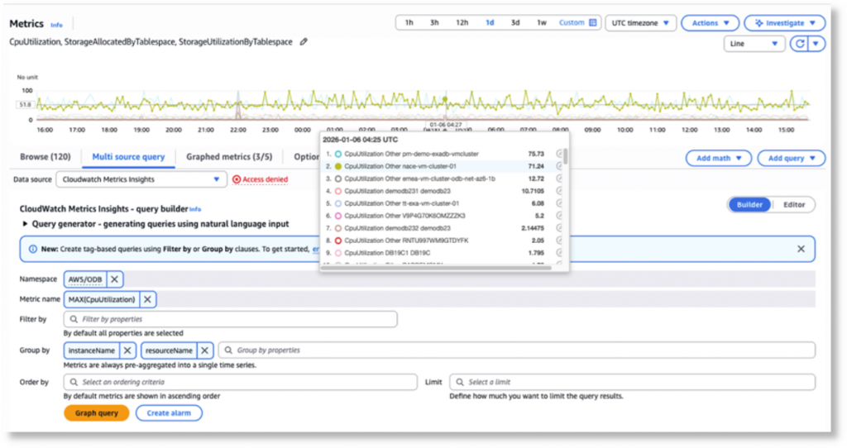Select the 3h time range
847x448 pixels.
pos(434,22)
